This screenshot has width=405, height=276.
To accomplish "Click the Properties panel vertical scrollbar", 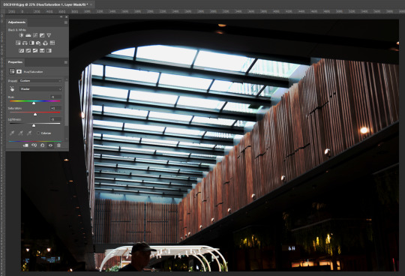I will coord(67,103).
